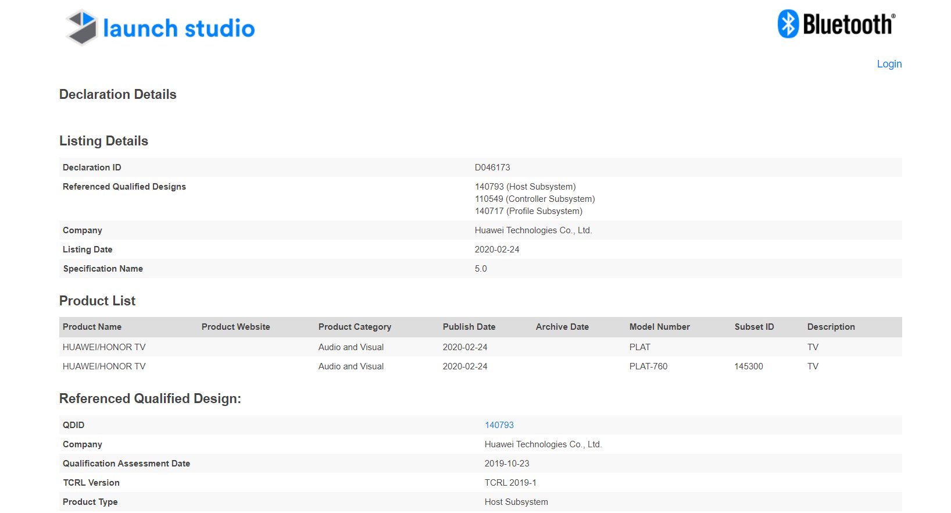
Task: Click model number PLAT-760
Action: [x=648, y=366]
